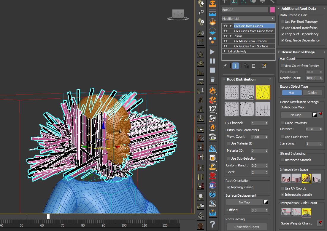Switch export object type to Guides
The height and width of the screenshot is (231, 327).
click(312, 93)
